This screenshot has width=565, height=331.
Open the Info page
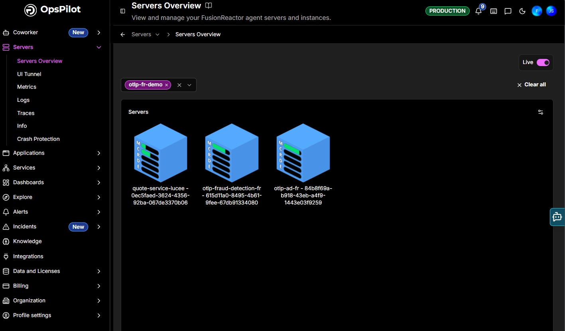(x=22, y=126)
